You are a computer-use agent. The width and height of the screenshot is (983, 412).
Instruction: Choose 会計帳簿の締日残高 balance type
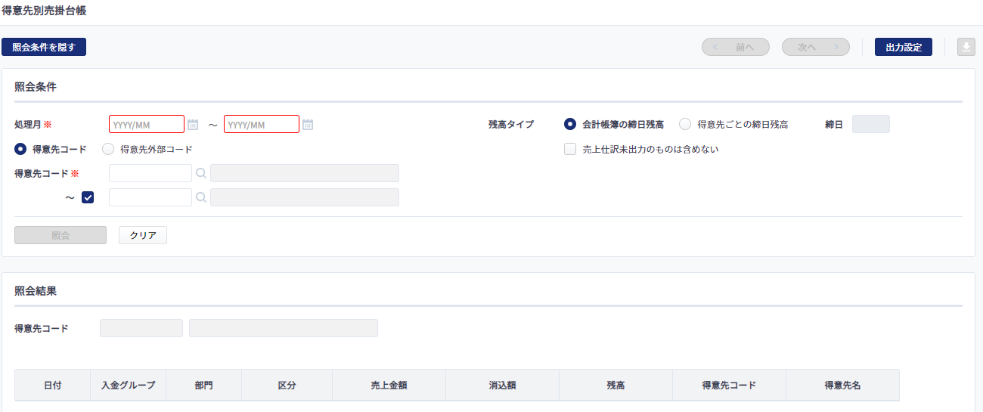(x=570, y=124)
